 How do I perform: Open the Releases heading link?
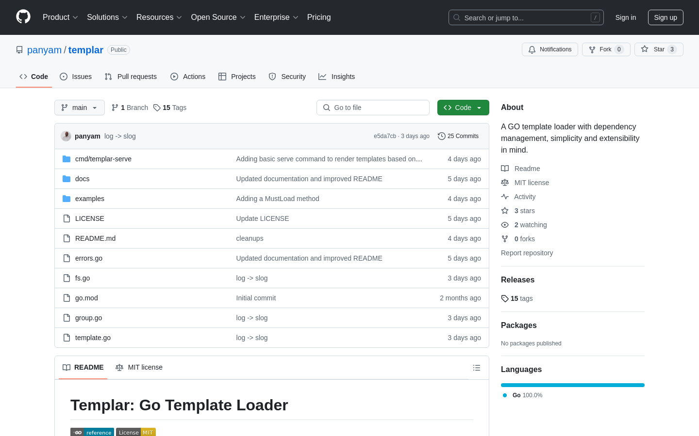(517, 280)
